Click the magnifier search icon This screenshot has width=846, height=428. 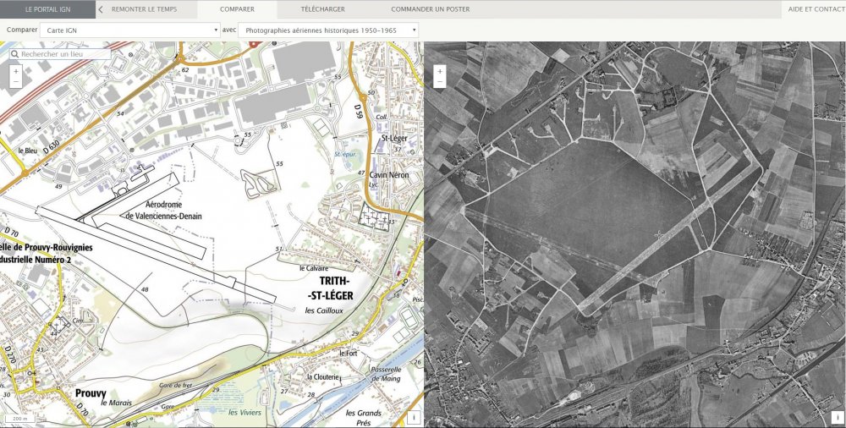click(x=15, y=54)
